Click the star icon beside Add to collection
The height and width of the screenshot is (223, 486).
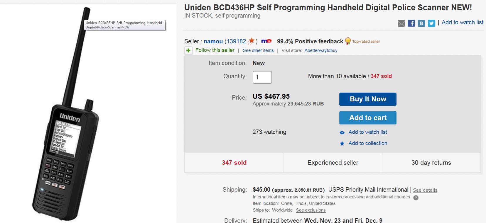342,144
